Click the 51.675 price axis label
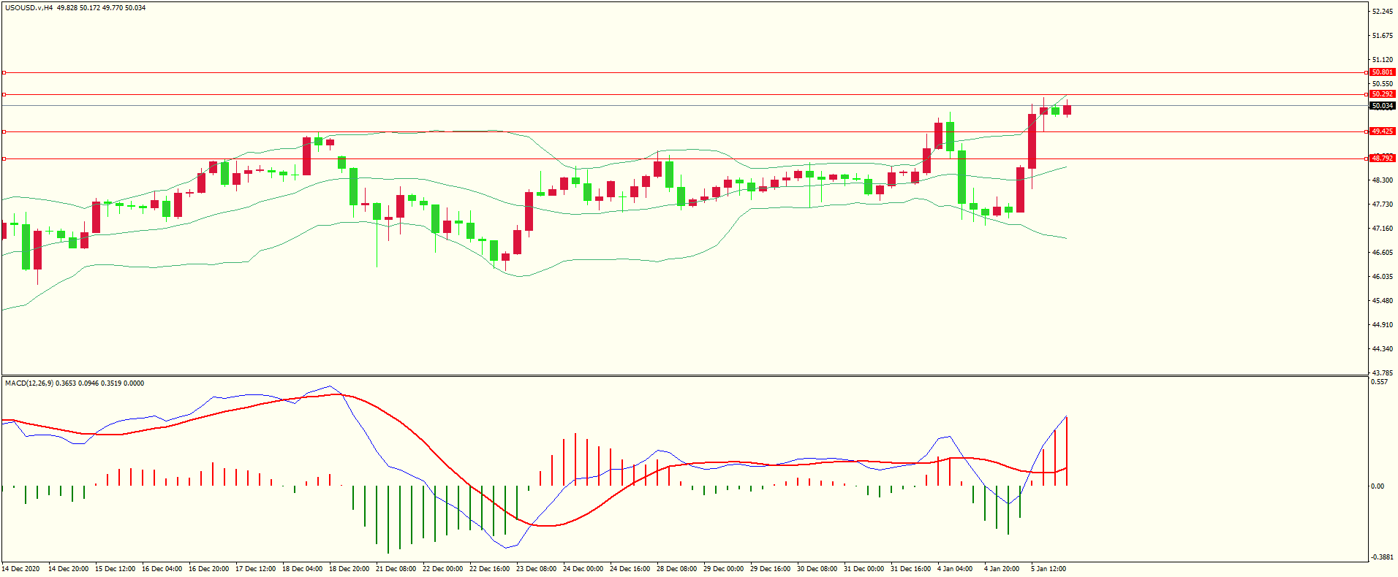This screenshot has height=577, width=1398. point(1382,36)
